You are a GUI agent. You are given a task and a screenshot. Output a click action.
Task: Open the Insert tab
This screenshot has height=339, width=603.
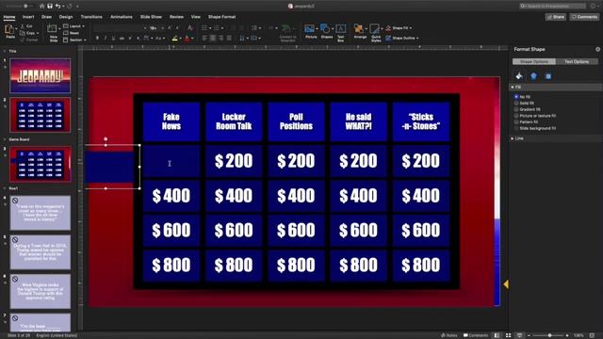[28, 17]
